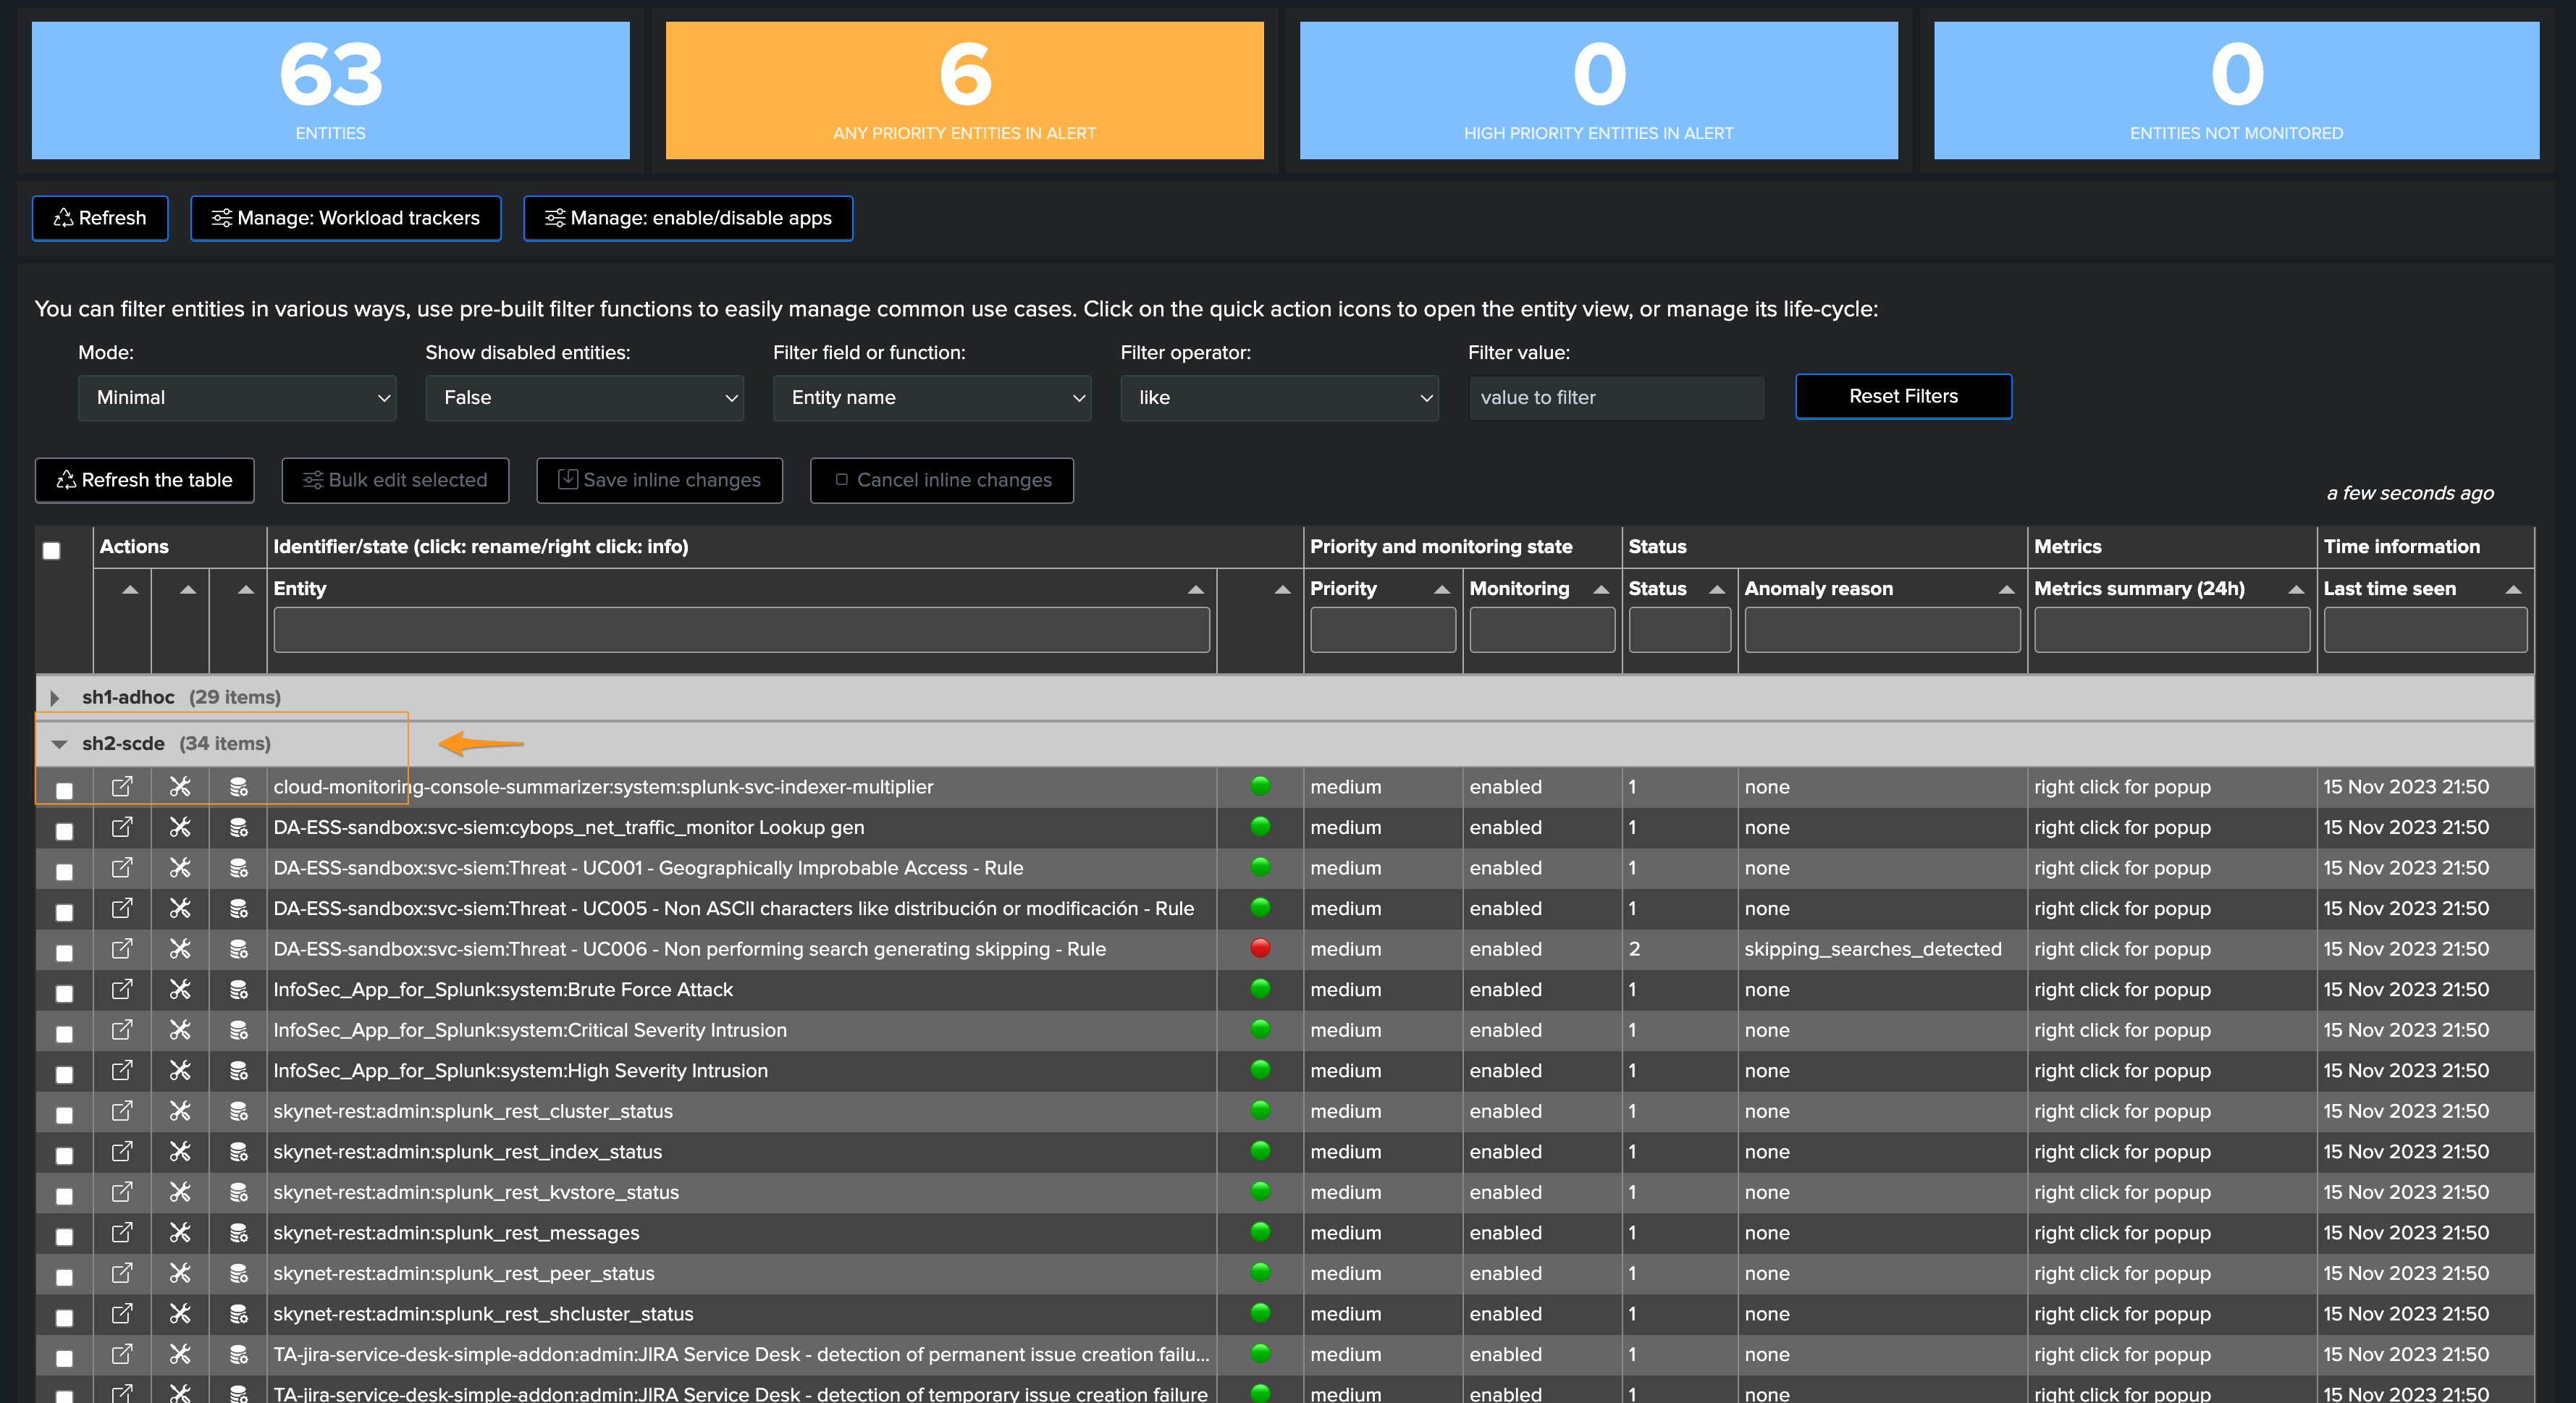Viewport: 2576px width, 1403px height.
Task: Click Save inline changes button
Action: [659, 480]
